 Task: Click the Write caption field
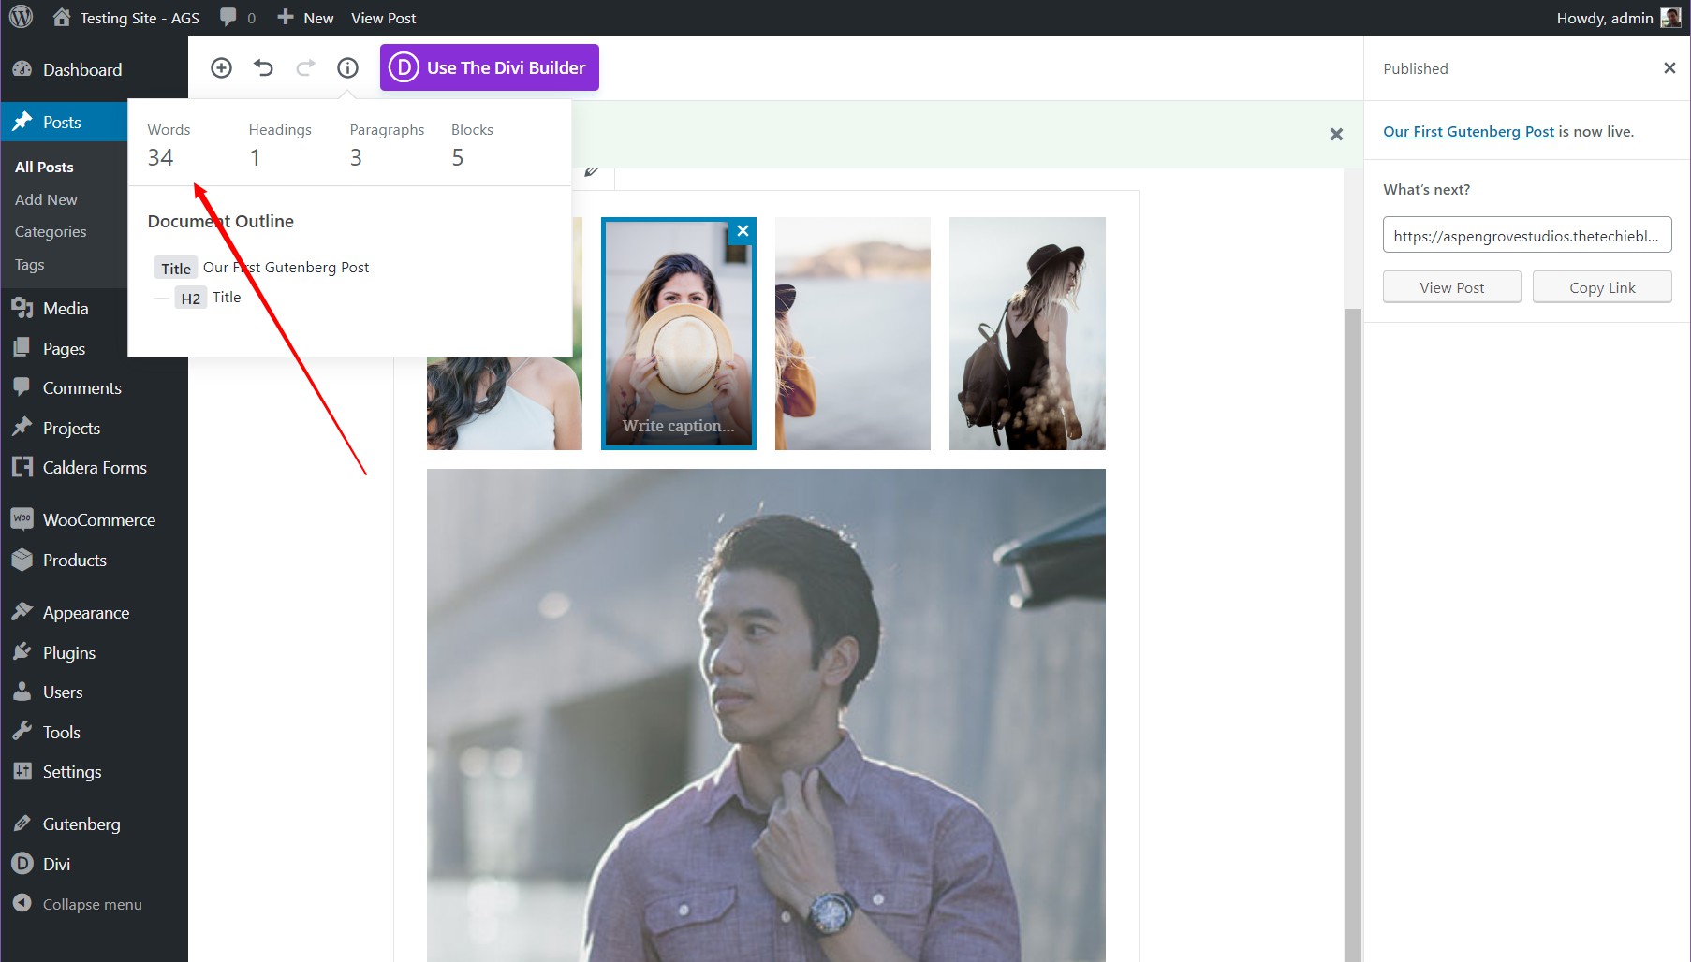(x=678, y=426)
